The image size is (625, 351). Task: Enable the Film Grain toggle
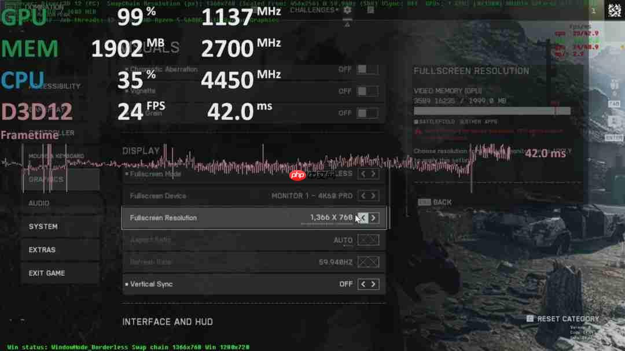tap(367, 113)
